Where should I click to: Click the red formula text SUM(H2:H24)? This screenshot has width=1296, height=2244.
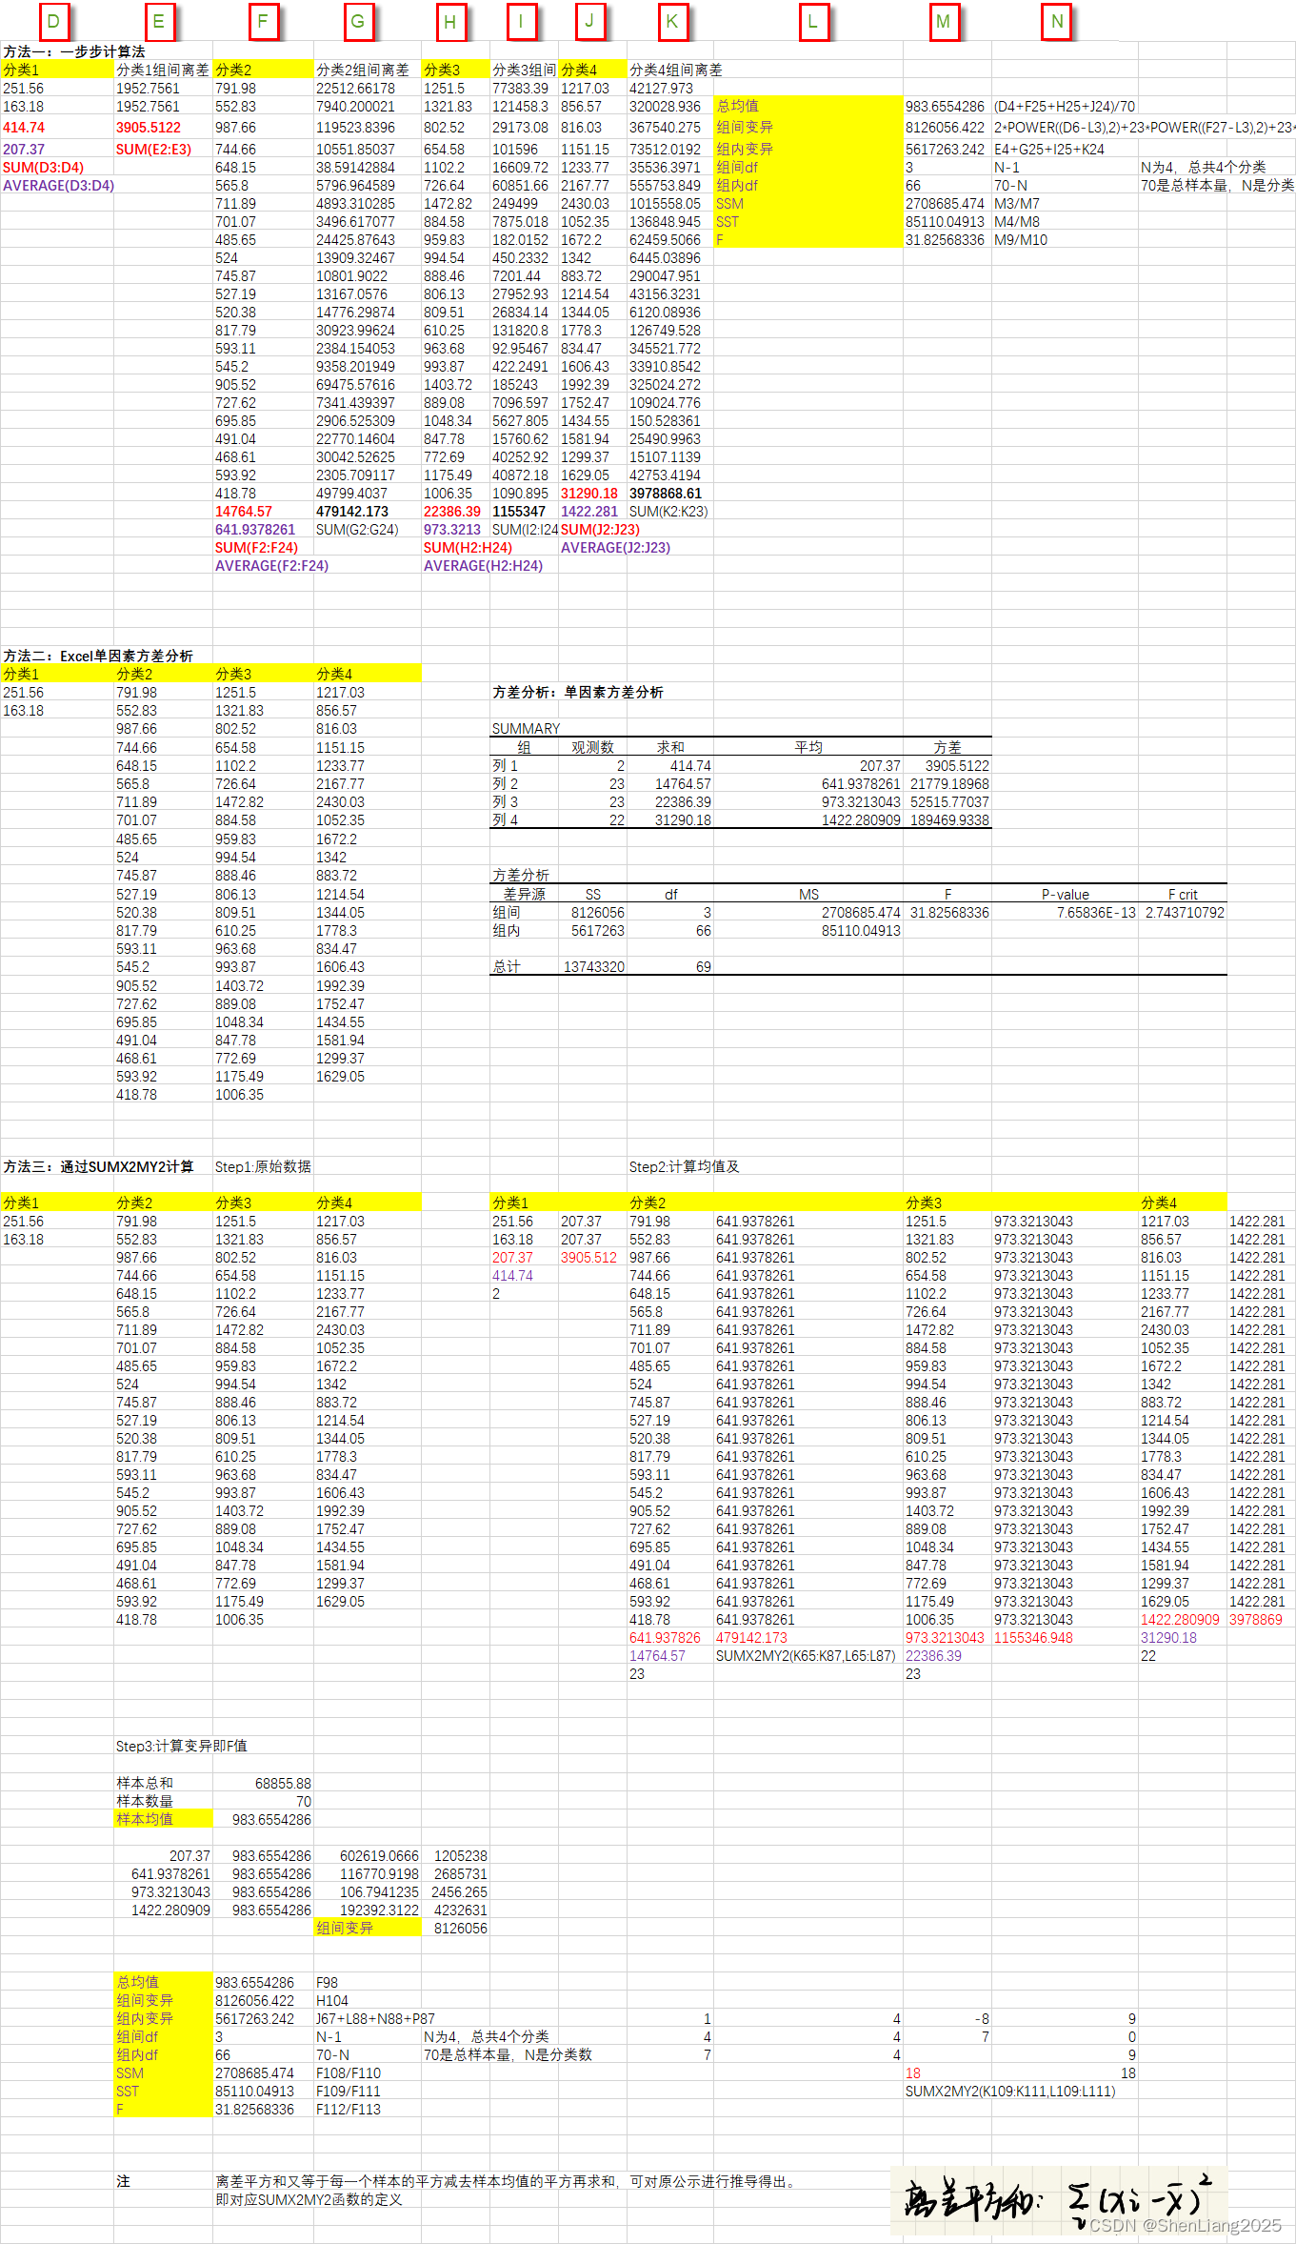(468, 547)
